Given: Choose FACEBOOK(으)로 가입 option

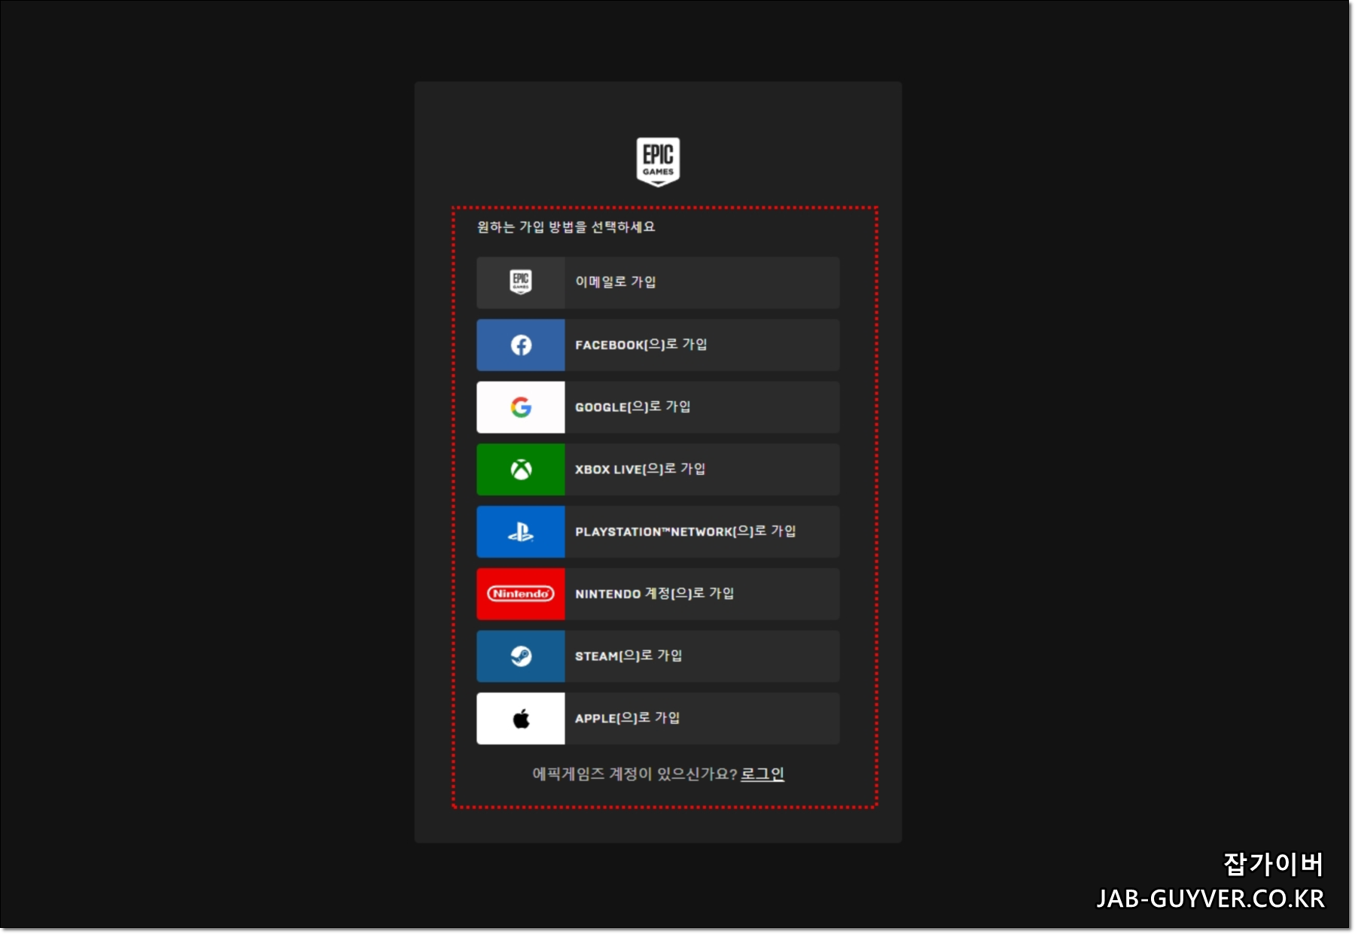Looking at the screenshot, I should click(658, 345).
